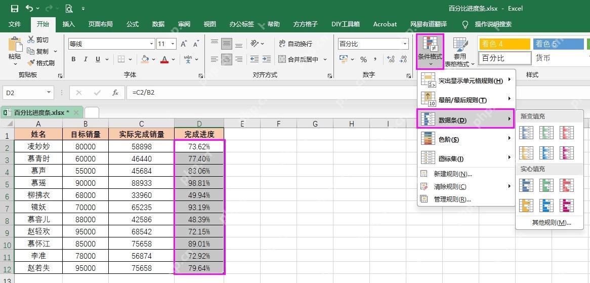Viewport: 590px width, 283px height.
Task: Apply fill color with the paint bucket
Action: click(x=145, y=59)
